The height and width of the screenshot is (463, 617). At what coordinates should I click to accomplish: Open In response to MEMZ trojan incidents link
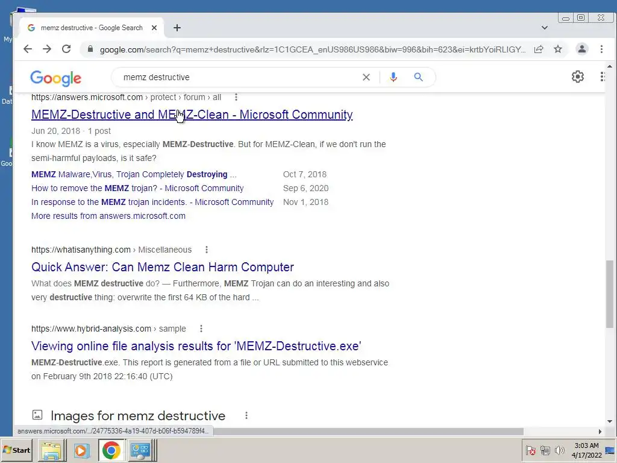point(152,202)
